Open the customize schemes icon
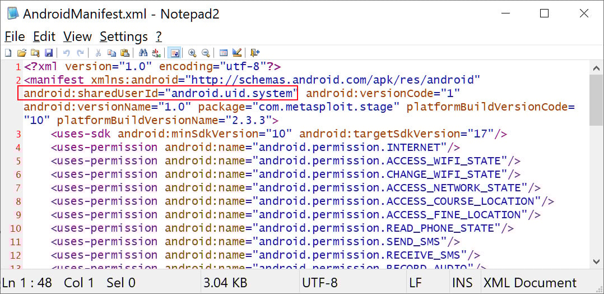 [x=237, y=53]
